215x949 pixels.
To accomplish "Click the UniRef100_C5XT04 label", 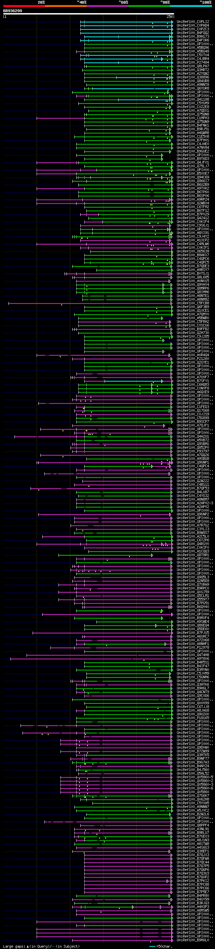I will tap(193, 55).
